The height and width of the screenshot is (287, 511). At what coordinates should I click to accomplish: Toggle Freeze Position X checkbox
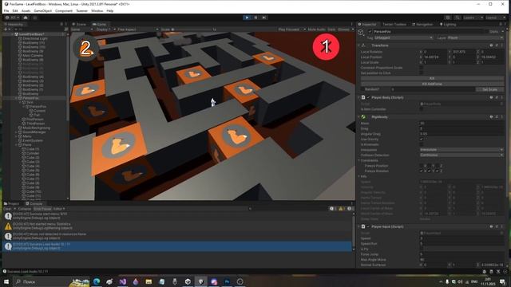[421, 166]
